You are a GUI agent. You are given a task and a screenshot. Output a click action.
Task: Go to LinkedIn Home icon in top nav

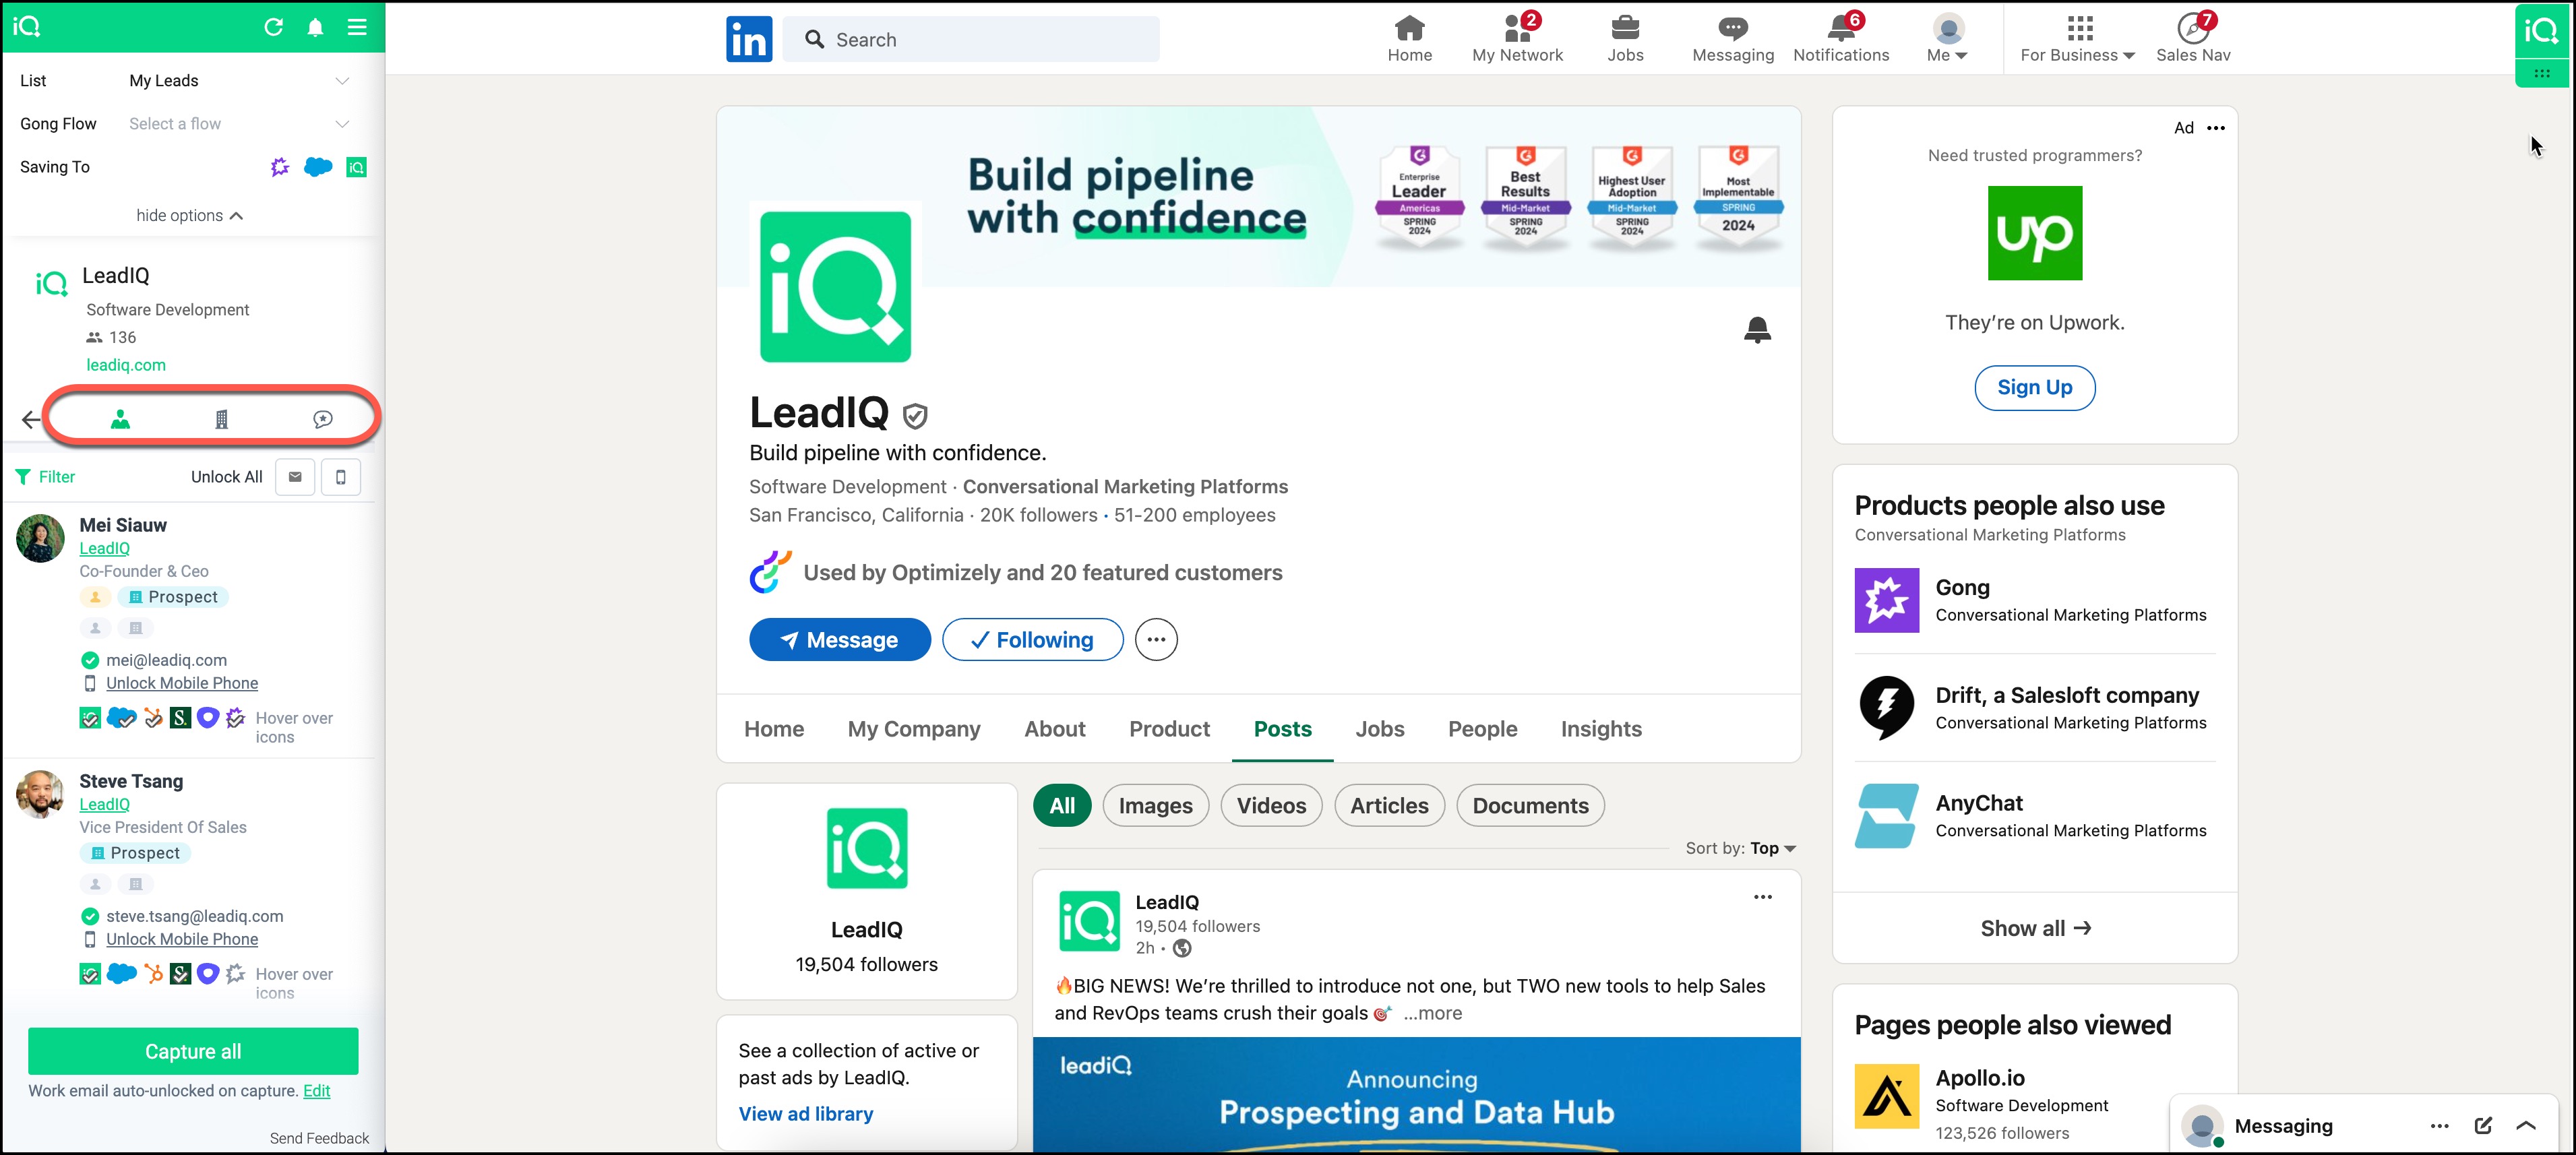tap(1409, 39)
